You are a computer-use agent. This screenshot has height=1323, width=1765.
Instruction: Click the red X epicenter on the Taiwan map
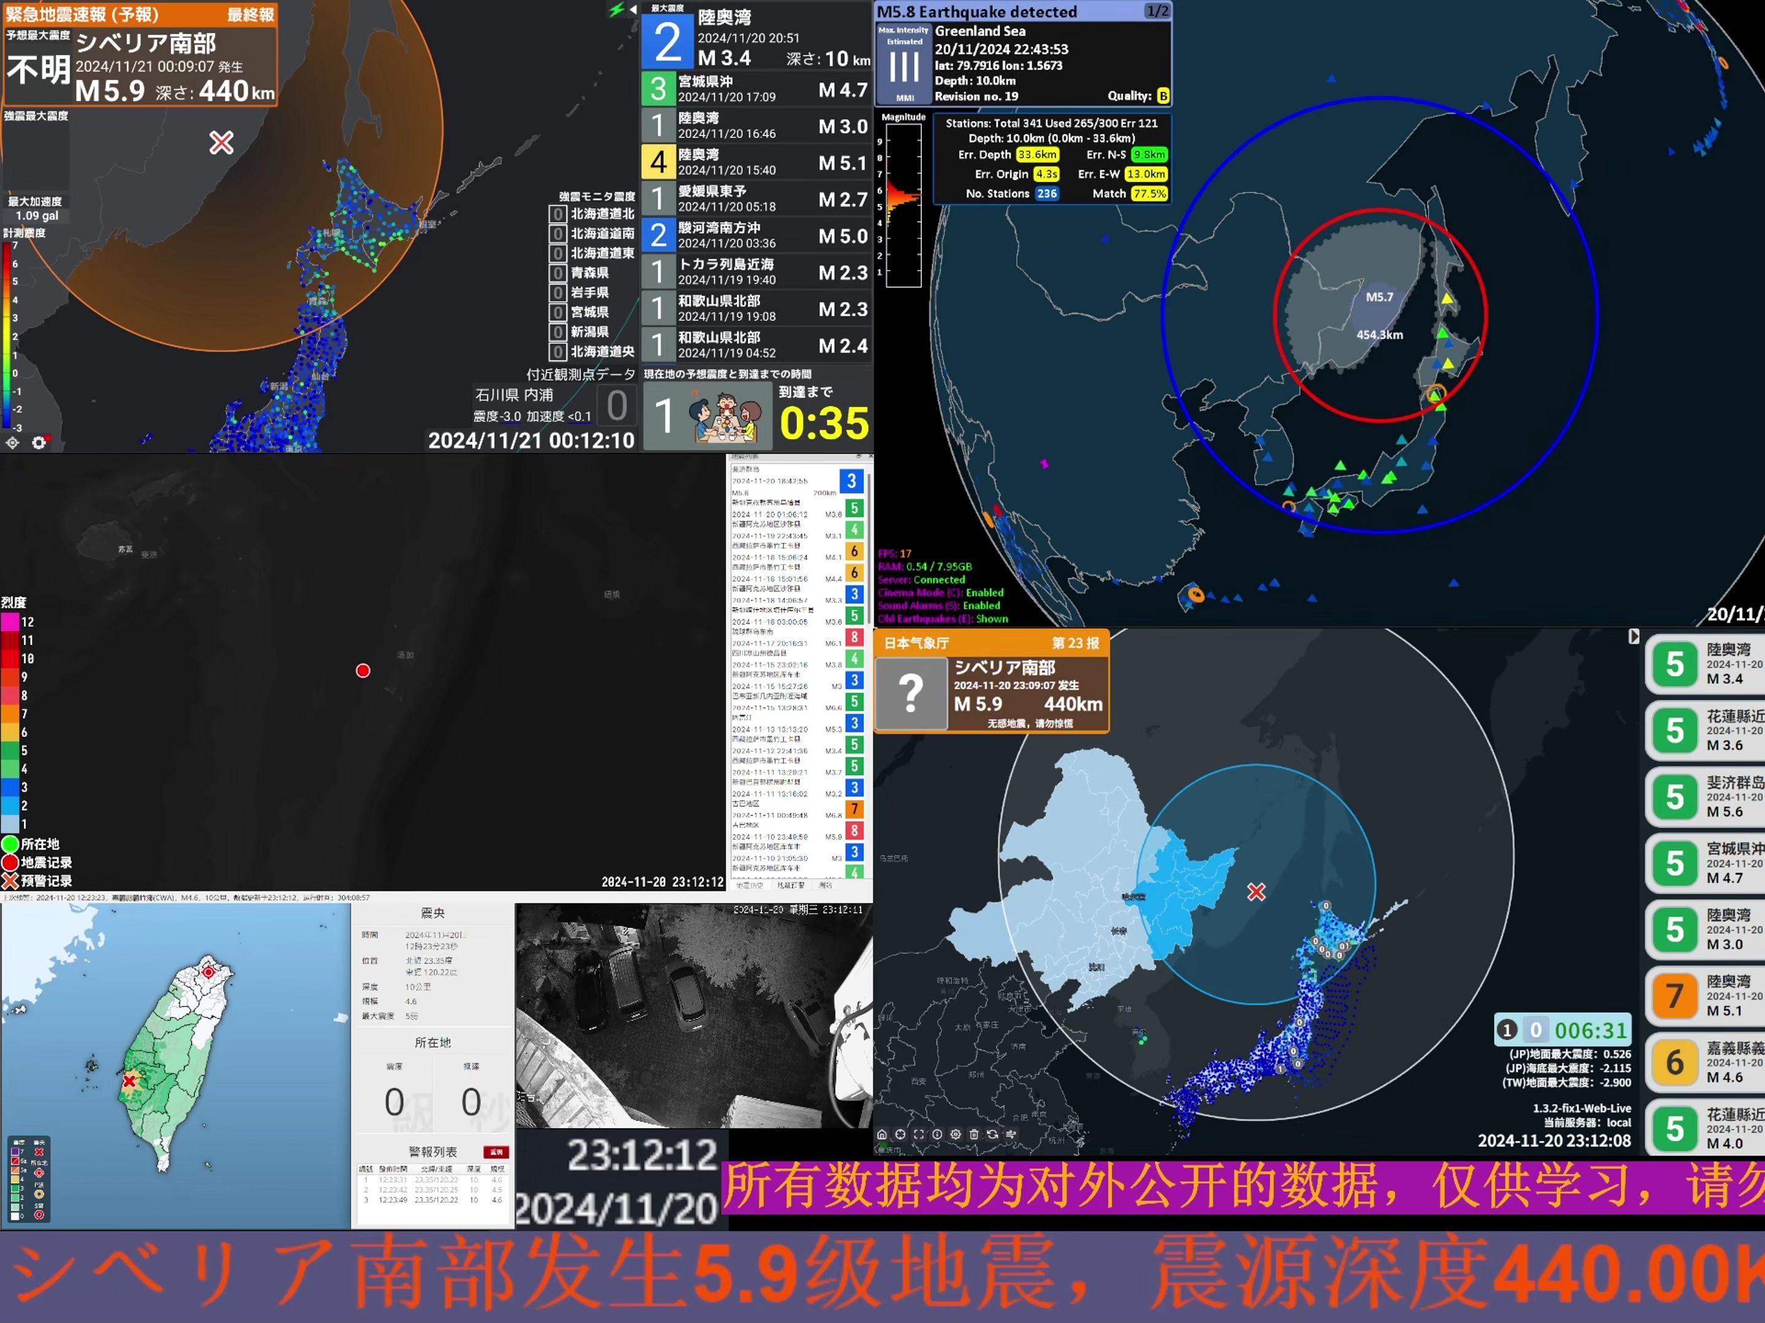point(129,1081)
